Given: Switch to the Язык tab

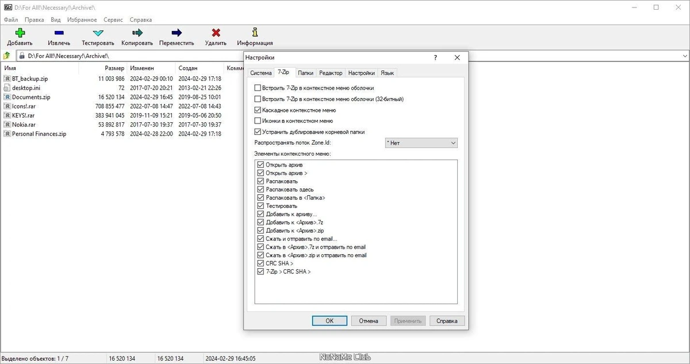Looking at the screenshot, I should [x=387, y=73].
